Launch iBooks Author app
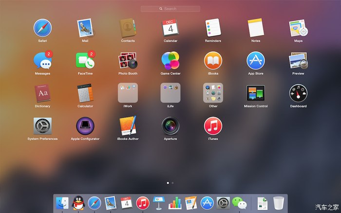Viewport: 341px width, 213px height. [128, 125]
